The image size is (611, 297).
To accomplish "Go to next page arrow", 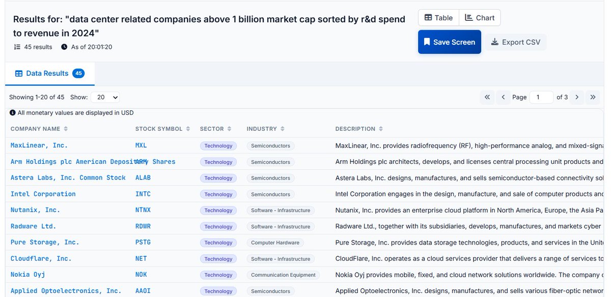I will [577, 97].
